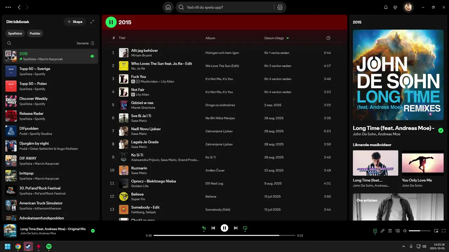
Task: Click the Skapa button in library
Action: [x=75, y=22]
